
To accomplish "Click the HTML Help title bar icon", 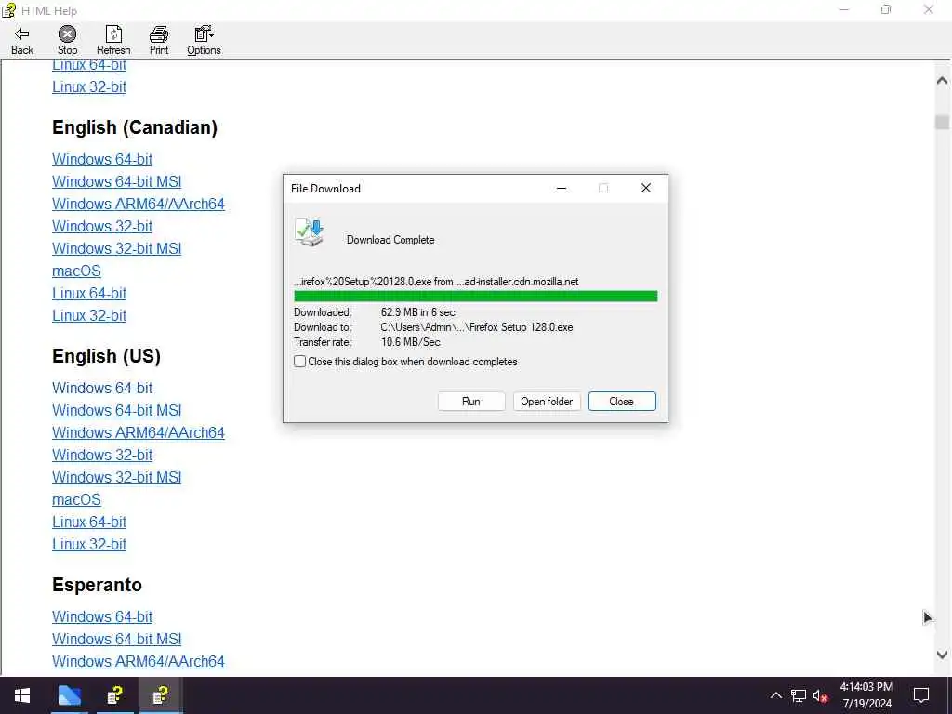I will (x=8, y=10).
